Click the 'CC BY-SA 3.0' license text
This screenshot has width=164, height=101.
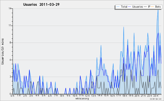pyautogui.click(x=156, y=99)
